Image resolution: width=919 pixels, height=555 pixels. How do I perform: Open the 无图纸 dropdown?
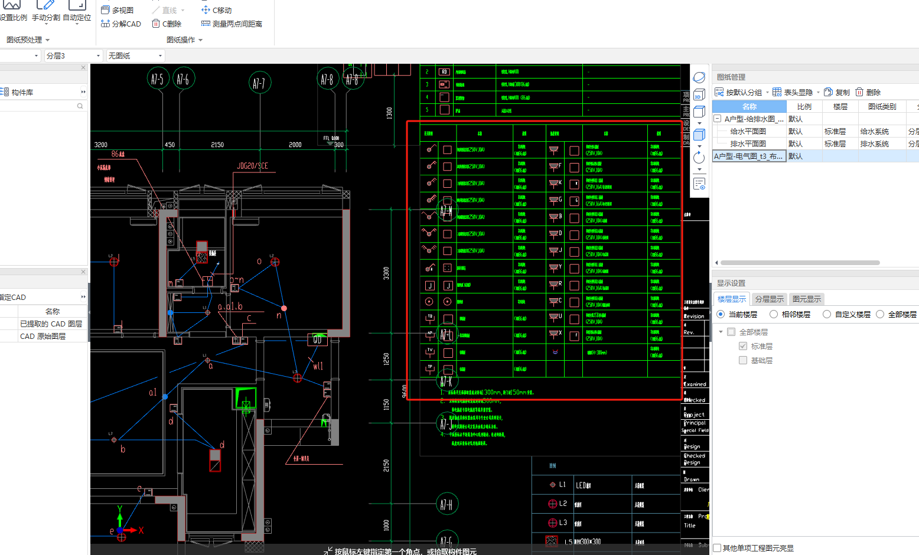point(135,56)
